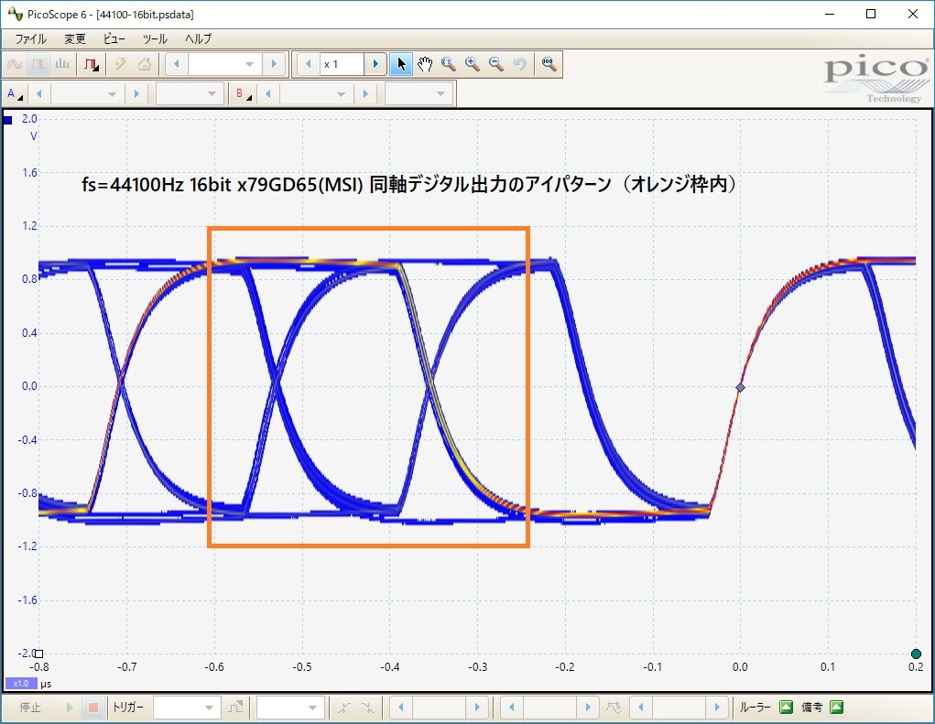Screen dimensions: 935x724
Task: Decrease the trigger threshold value
Action: tap(401, 708)
